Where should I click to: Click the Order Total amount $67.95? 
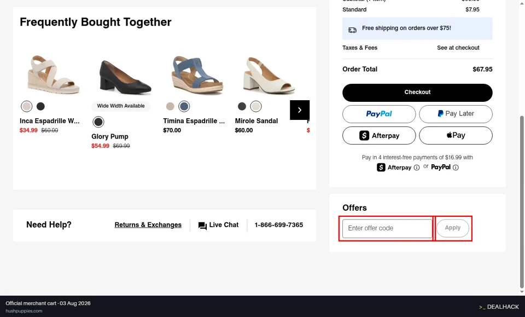point(482,70)
